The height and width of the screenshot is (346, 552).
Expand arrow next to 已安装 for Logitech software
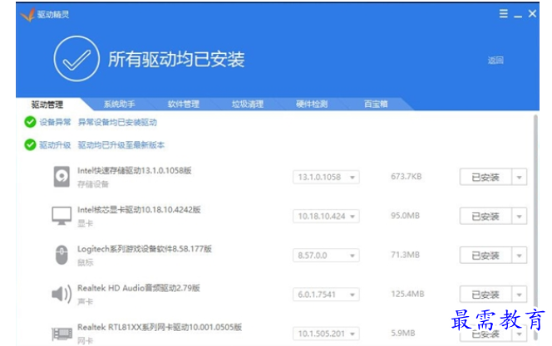click(x=520, y=256)
